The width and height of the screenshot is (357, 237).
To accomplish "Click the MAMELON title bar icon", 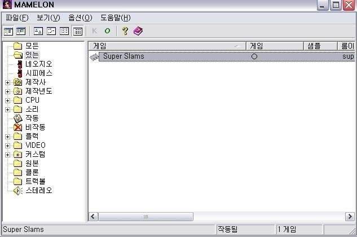I will tap(7, 5).
